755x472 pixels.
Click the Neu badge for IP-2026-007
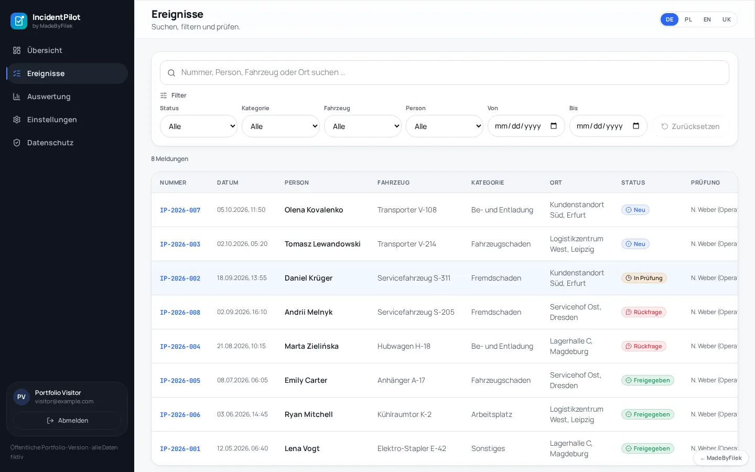pos(635,210)
